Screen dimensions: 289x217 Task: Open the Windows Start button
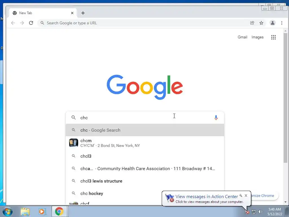8,211
